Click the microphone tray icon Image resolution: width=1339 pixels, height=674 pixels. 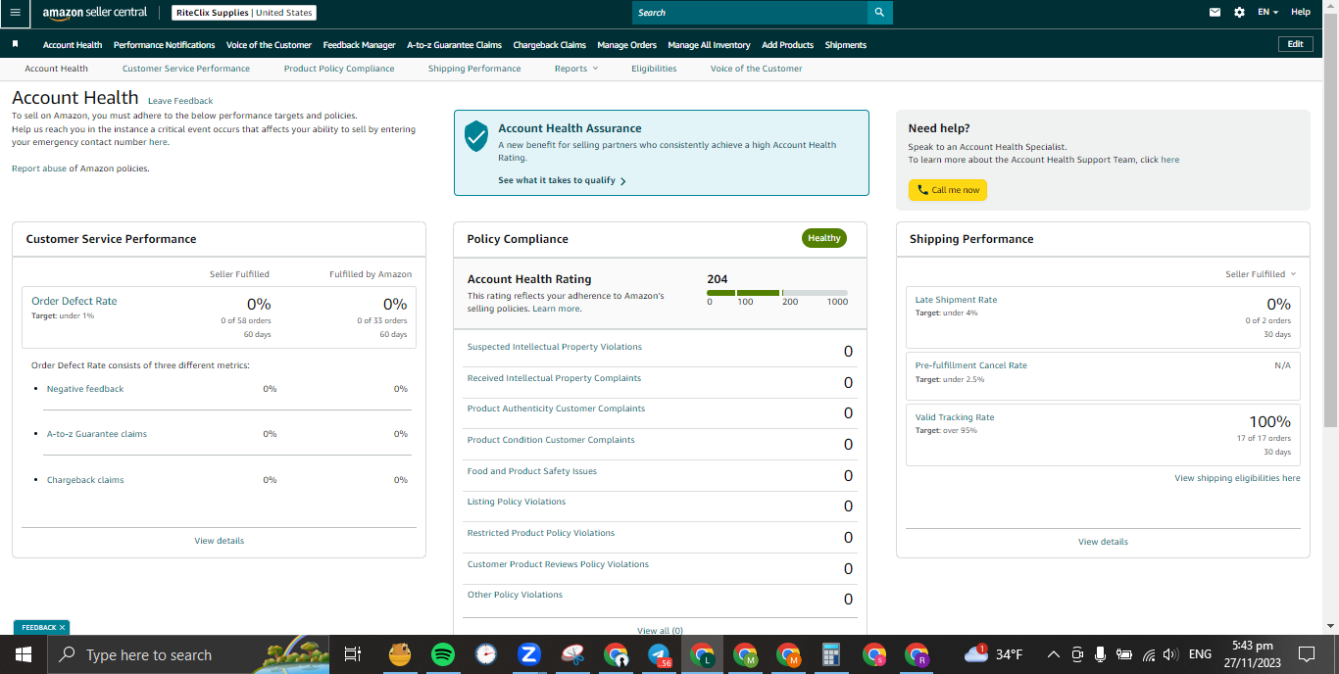tap(1101, 654)
